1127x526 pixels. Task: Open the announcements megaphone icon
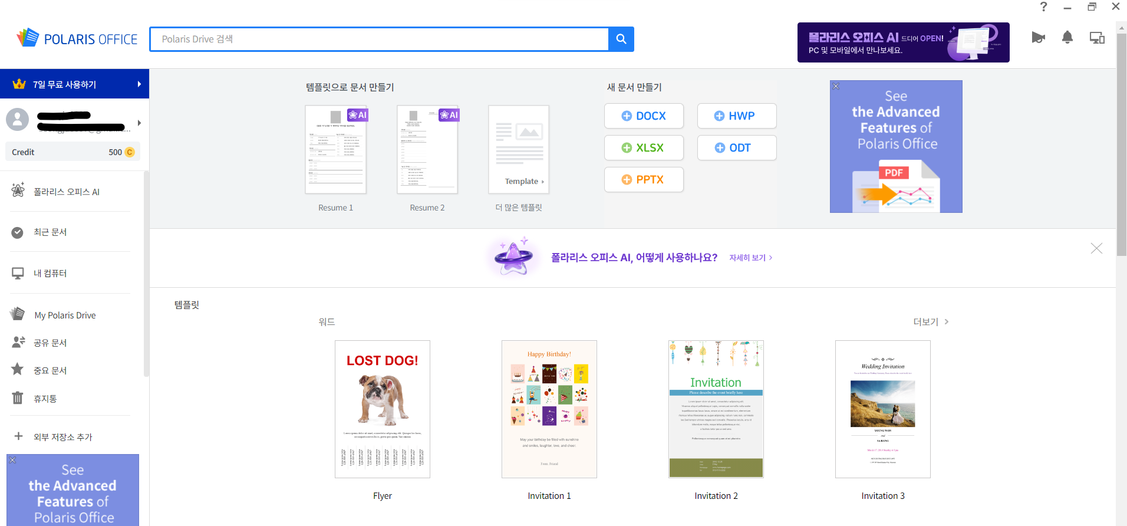tap(1038, 38)
